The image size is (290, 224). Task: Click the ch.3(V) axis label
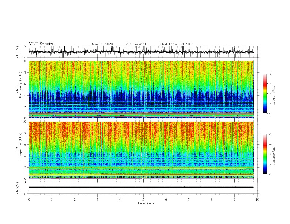(x=18, y=188)
